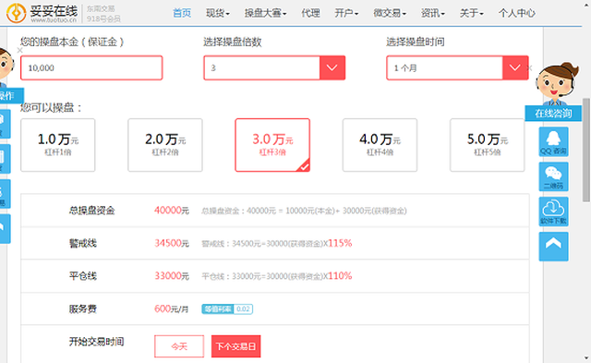
Task: Open the QQ 咨询 chat icon
Action: [x=553, y=141]
